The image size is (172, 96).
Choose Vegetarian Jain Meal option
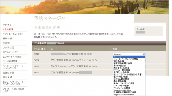tap(122, 90)
